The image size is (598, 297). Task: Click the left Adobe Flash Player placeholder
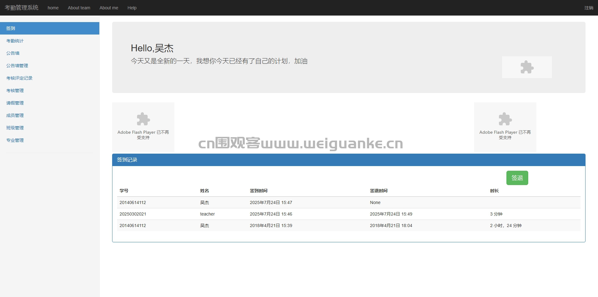pos(143,127)
